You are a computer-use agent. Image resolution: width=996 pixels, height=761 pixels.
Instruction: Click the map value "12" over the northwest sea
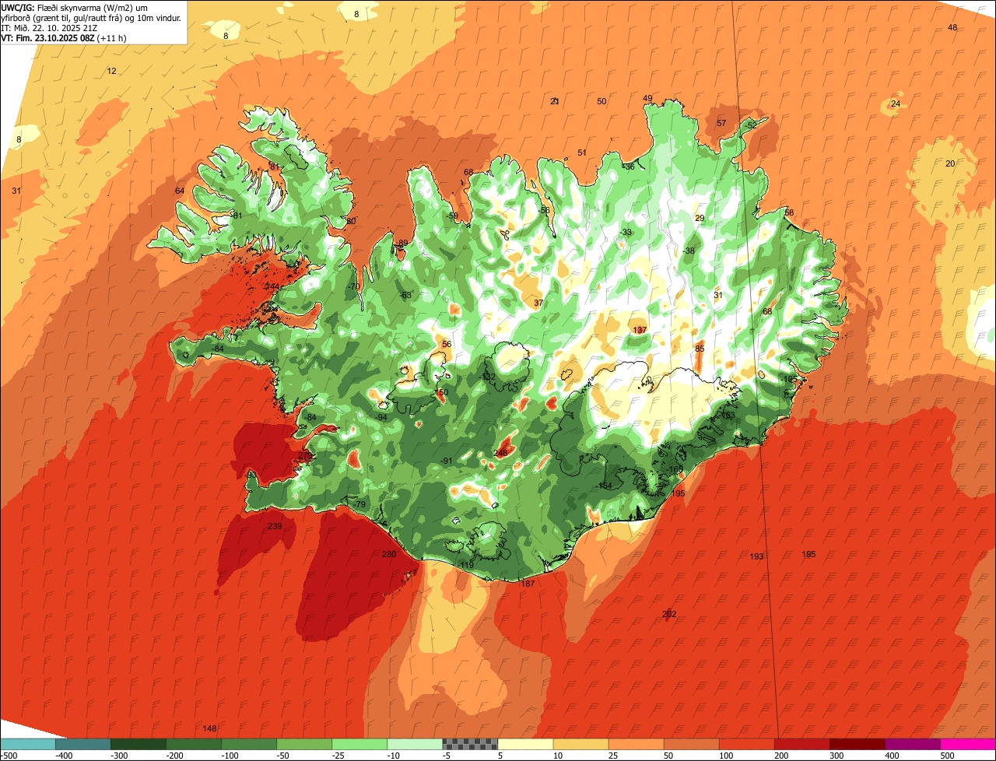point(111,71)
